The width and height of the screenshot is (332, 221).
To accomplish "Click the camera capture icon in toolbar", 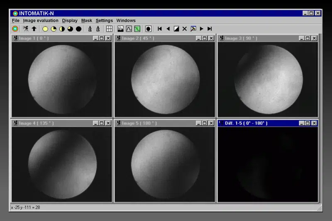I will click(x=26, y=29).
